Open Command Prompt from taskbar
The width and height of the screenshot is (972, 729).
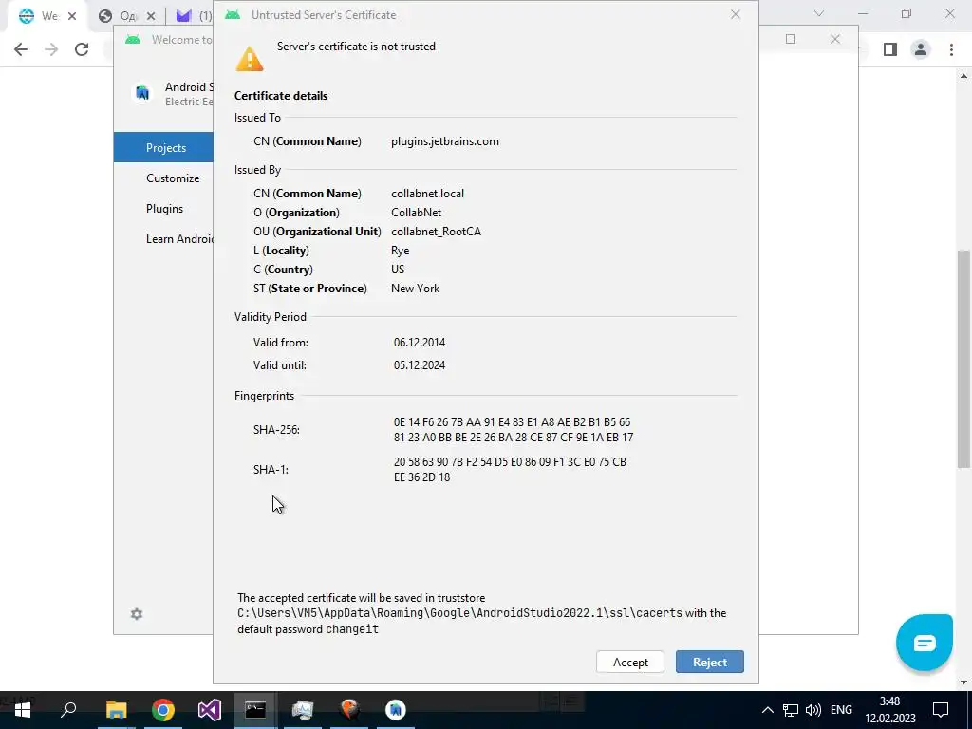pos(255,710)
